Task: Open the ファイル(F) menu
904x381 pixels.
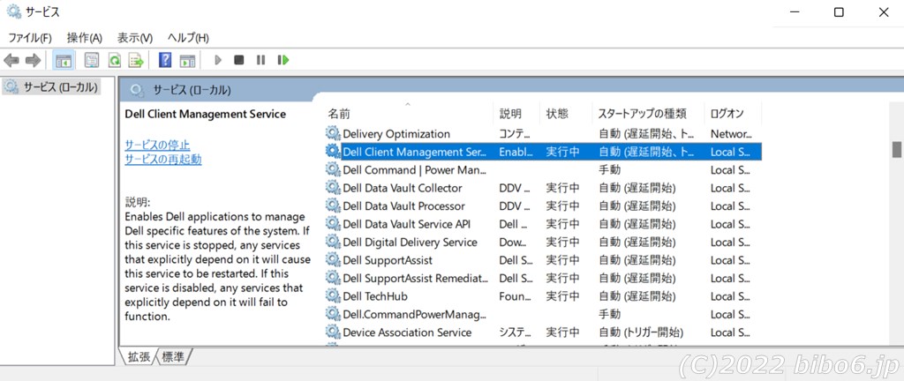Action: (x=29, y=38)
